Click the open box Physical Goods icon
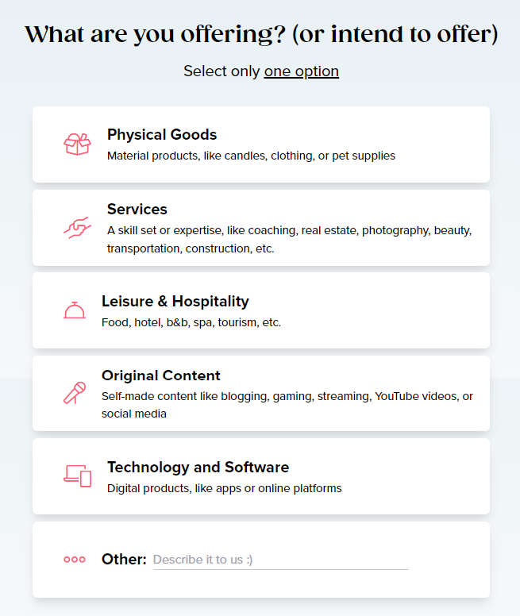This screenshot has height=616, width=520. [x=77, y=144]
